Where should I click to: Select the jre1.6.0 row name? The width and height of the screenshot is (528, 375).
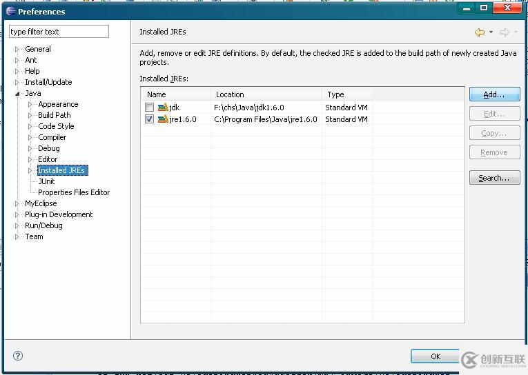pyautogui.click(x=183, y=119)
